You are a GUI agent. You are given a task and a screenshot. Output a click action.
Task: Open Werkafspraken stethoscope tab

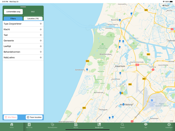[x=52, y=126]
